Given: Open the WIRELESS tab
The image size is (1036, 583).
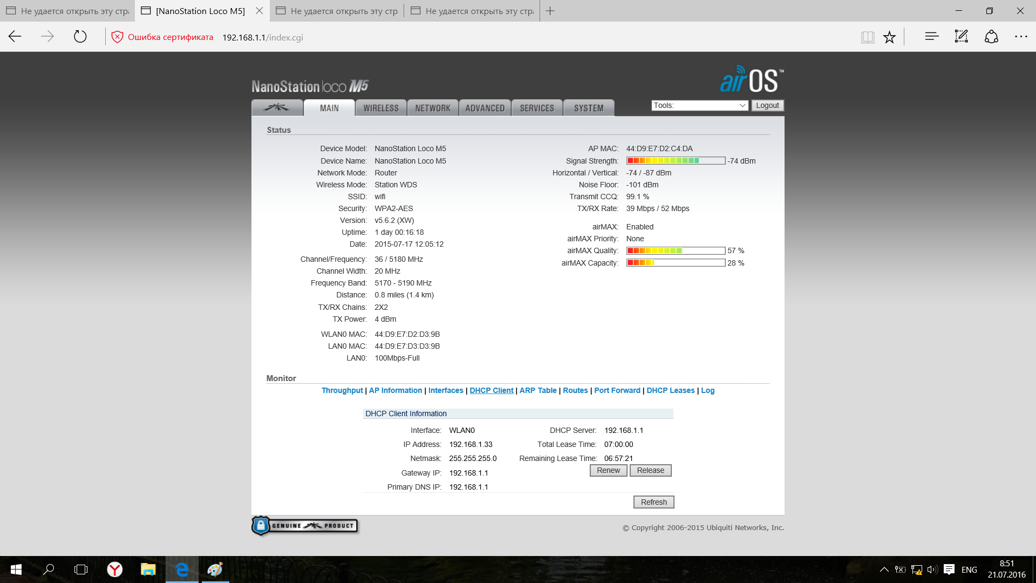Looking at the screenshot, I should point(381,108).
